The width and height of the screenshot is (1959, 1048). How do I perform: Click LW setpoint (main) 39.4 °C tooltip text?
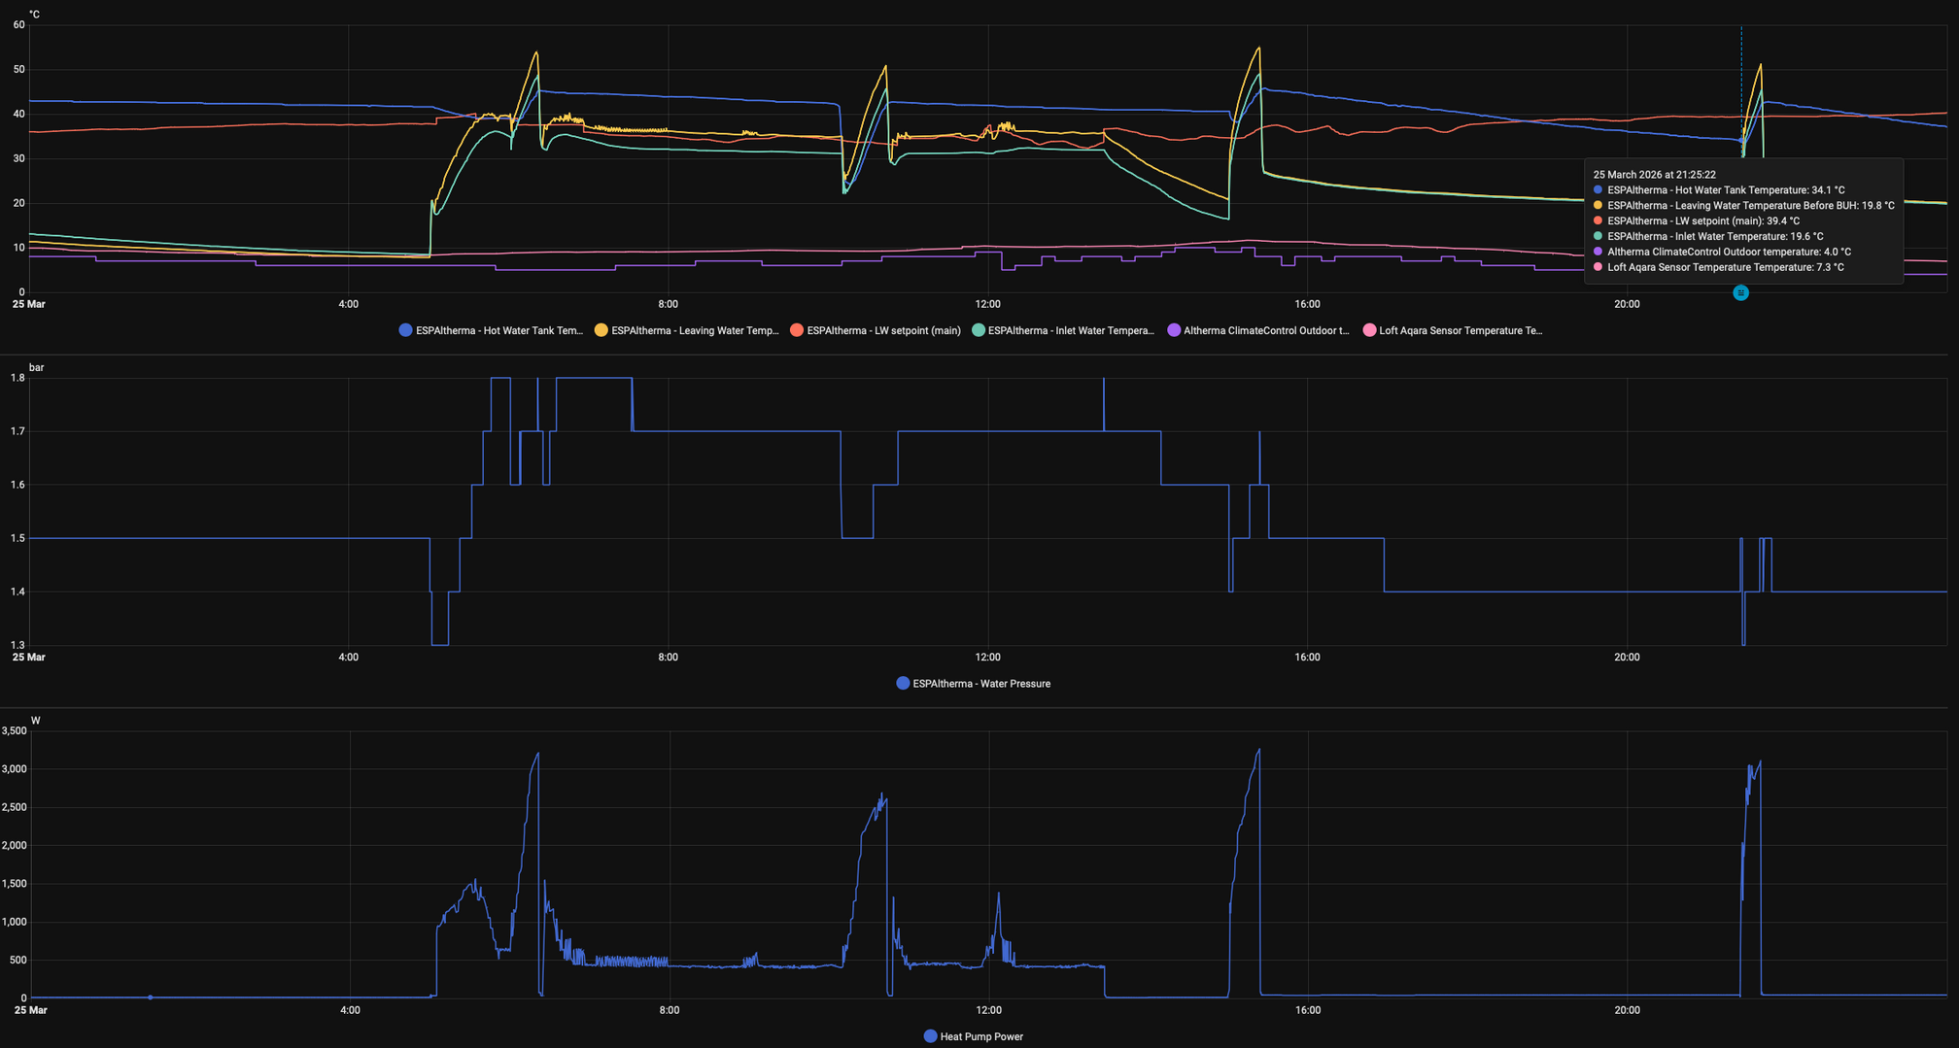pos(1702,221)
